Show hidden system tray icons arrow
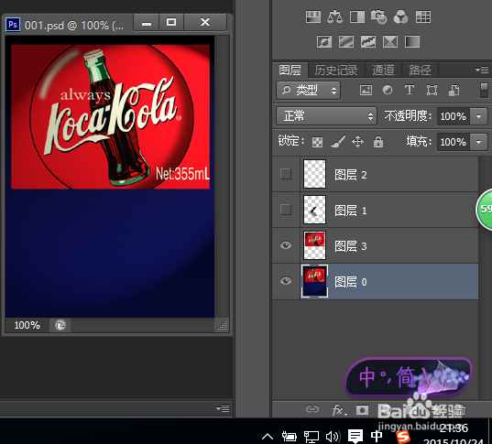Image resolution: width=492 pixels, height=444 pixels. [x=268, y=436]
